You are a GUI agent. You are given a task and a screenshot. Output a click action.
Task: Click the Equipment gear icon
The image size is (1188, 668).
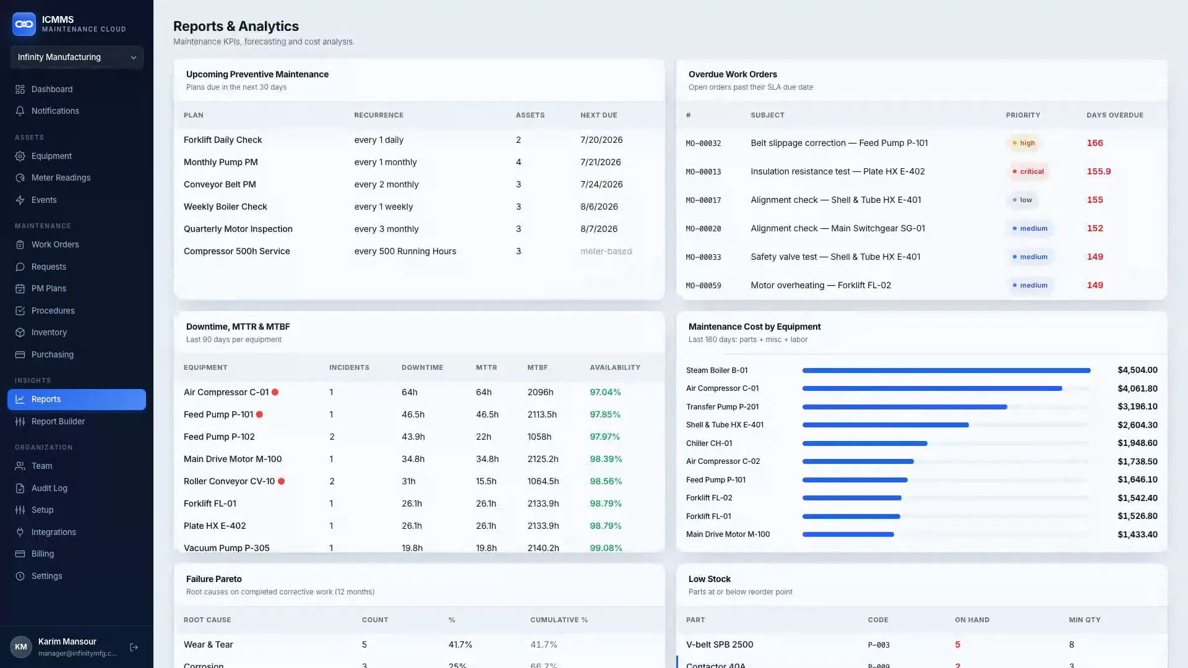point(20,156)
